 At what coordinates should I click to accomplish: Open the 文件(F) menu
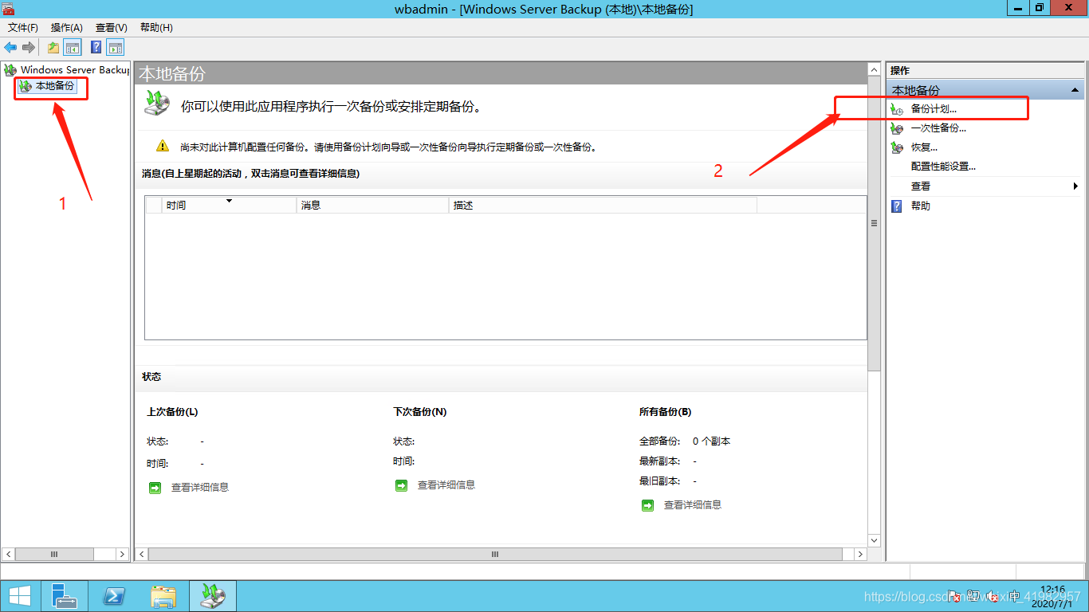tap(23, 27)
